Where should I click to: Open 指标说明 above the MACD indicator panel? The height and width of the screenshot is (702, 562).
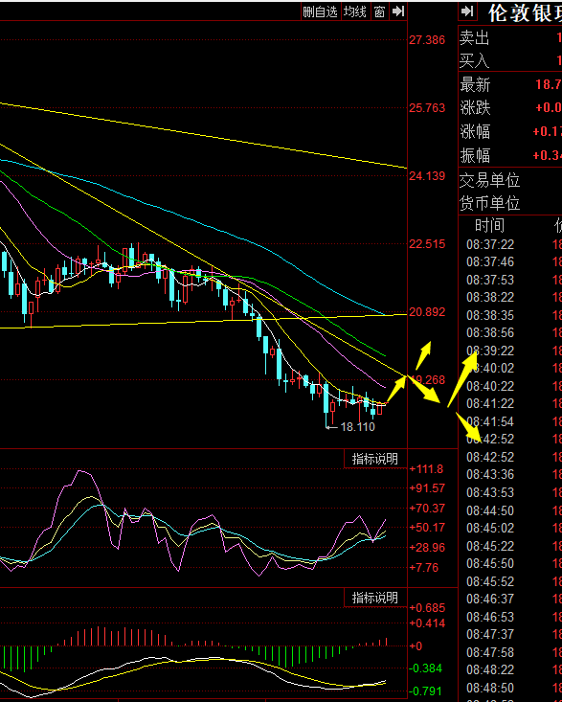point(375,598)
